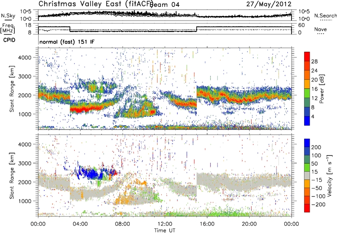
Task: Click the 'Power [dB]' colorbar title
Action: coord(321,89)
